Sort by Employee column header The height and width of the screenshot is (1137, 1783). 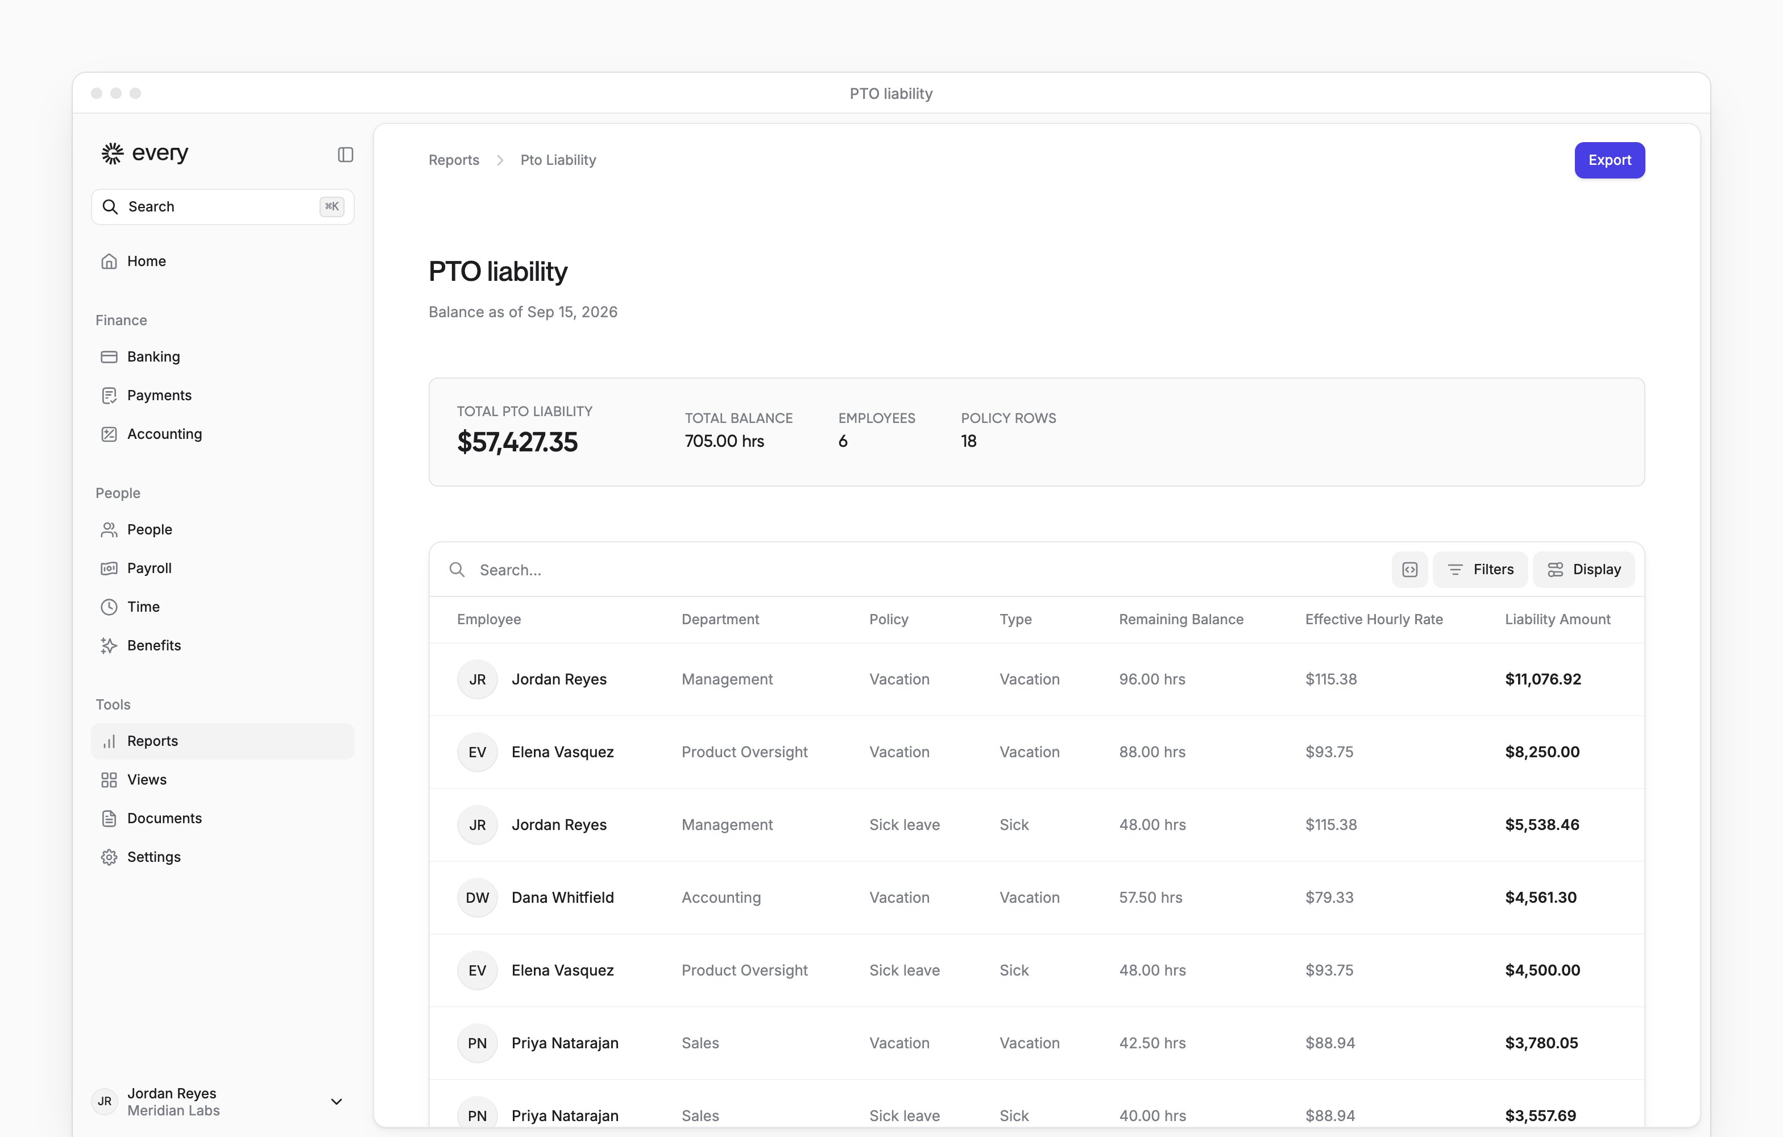click(489, 619)
